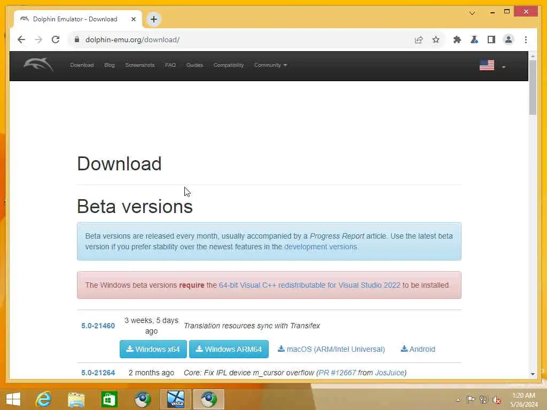Toggle the browser side panel icon
Screen dimensions: 547x410
click(491, 40)
